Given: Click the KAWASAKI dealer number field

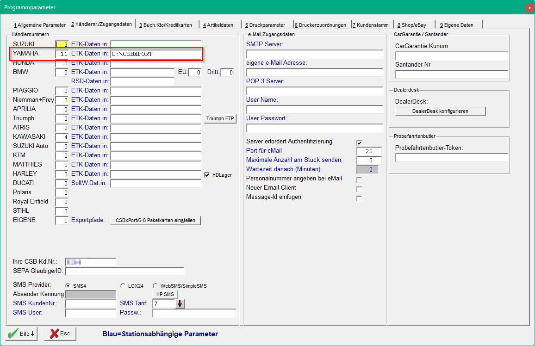Looking at the screenshot, I should click(62, 137).
